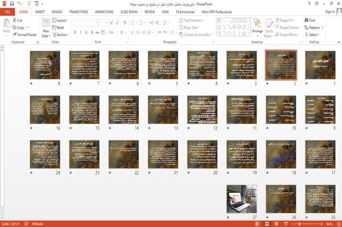Click Reset slide command
342x227 pixels.
point(58,27)
